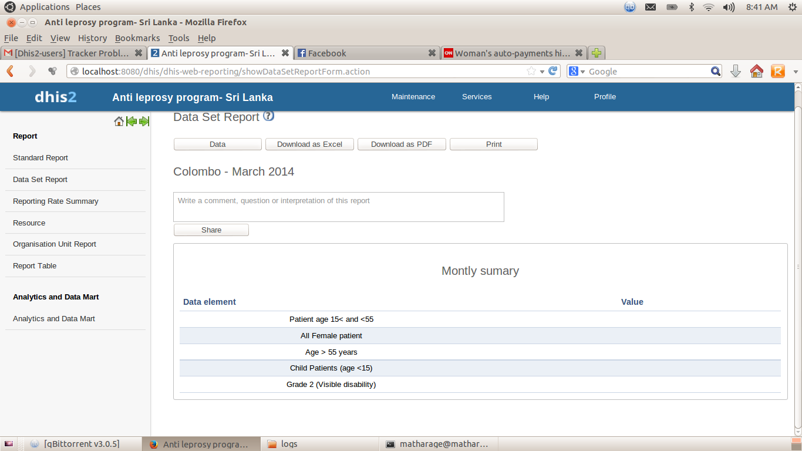802x451 pixels.
Task: Close the Anti leprosy program tab
Action: click(x=285, y=53)
